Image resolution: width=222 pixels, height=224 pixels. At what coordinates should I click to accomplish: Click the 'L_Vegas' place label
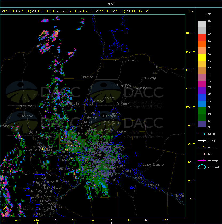(31, 150)
